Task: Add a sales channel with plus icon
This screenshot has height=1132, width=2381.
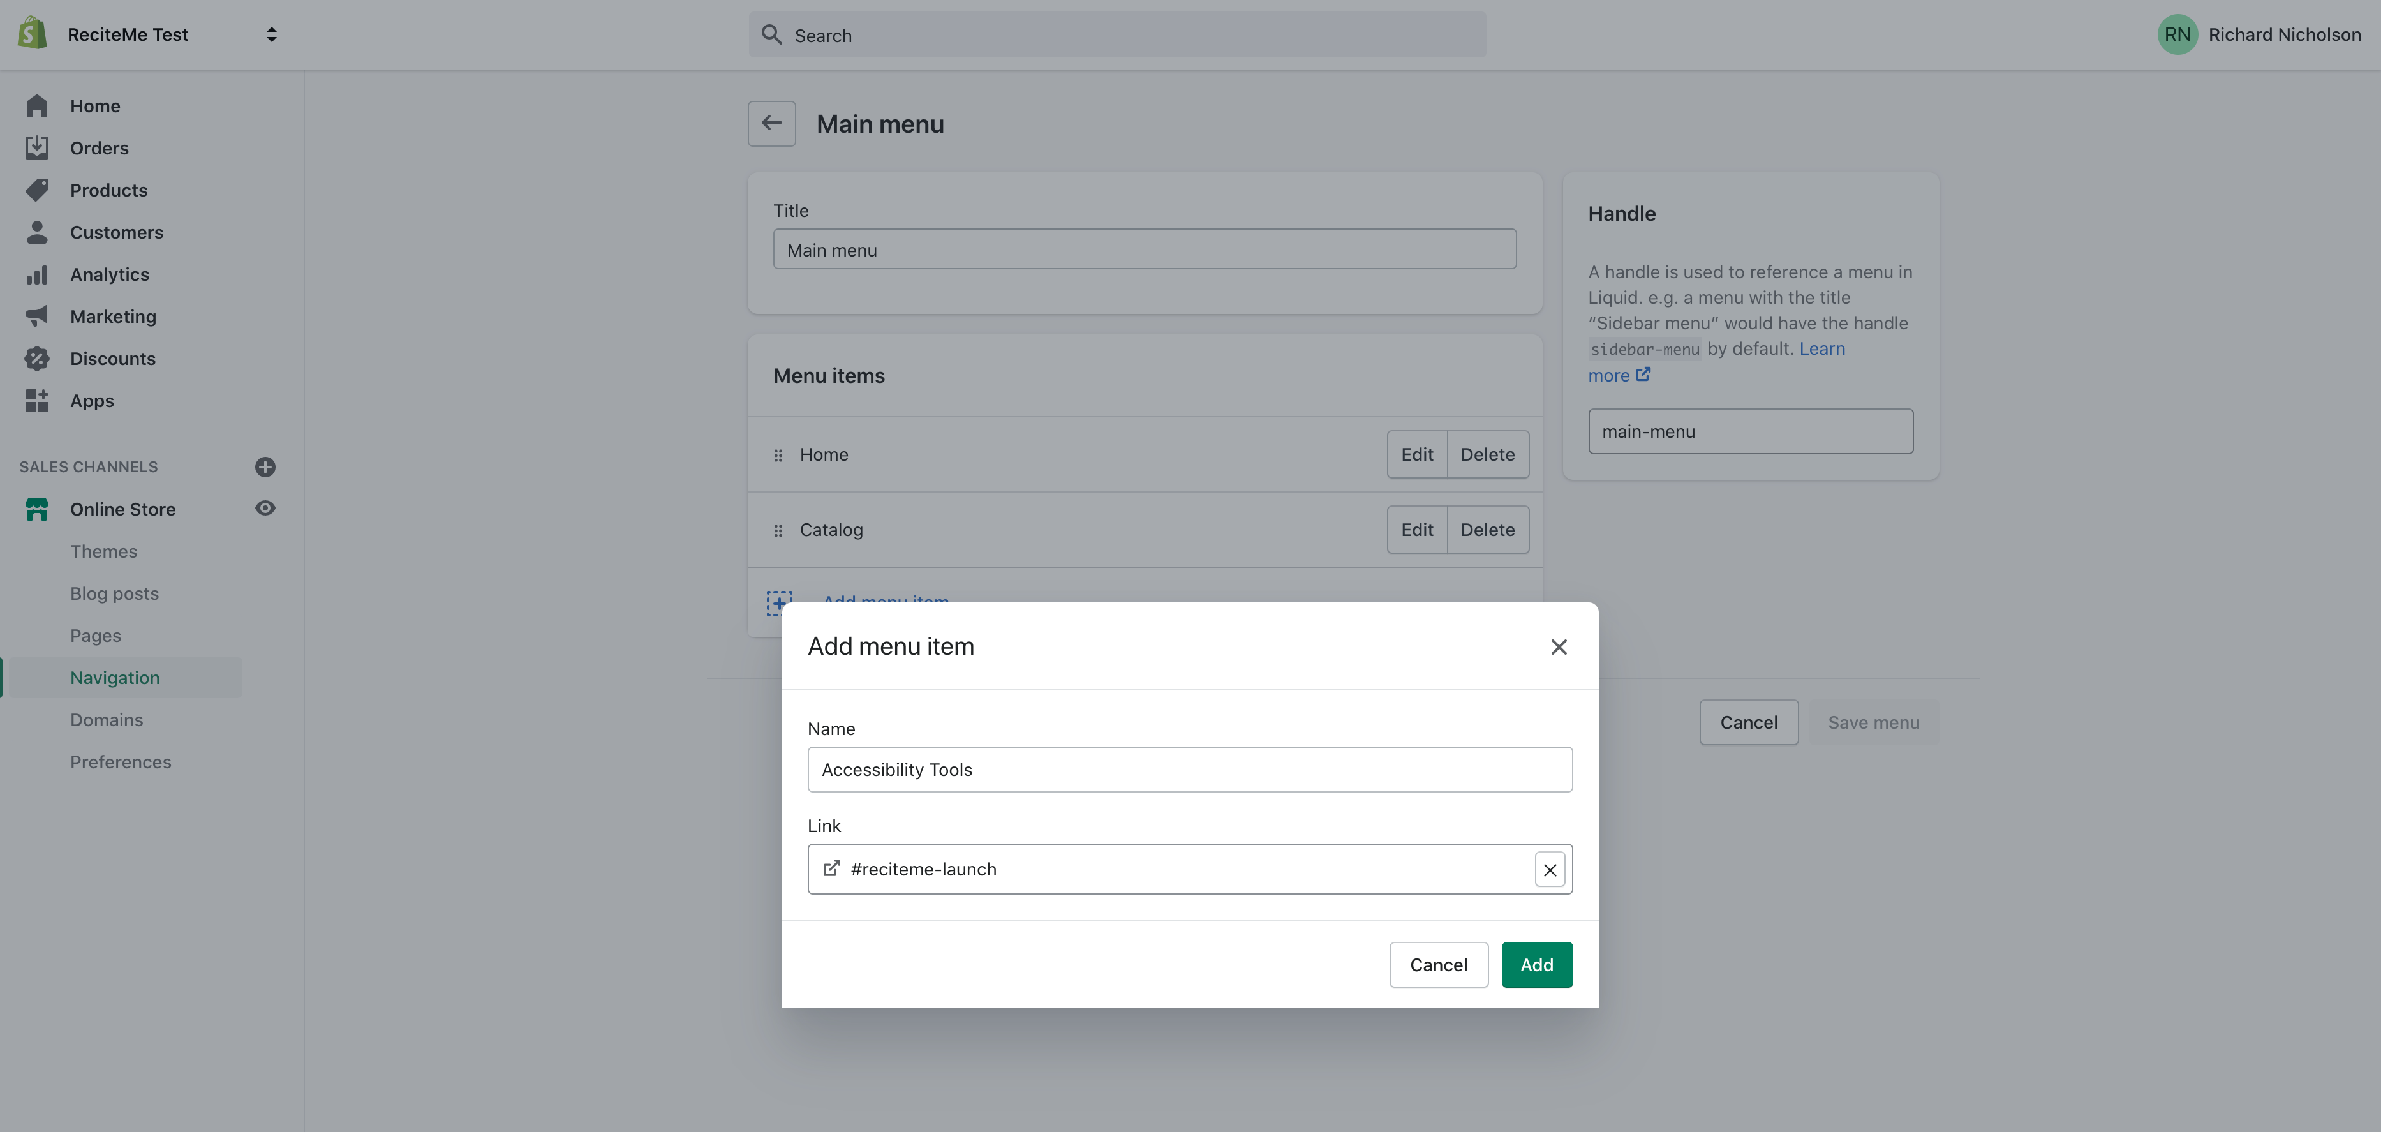Action: pos(265,467)
